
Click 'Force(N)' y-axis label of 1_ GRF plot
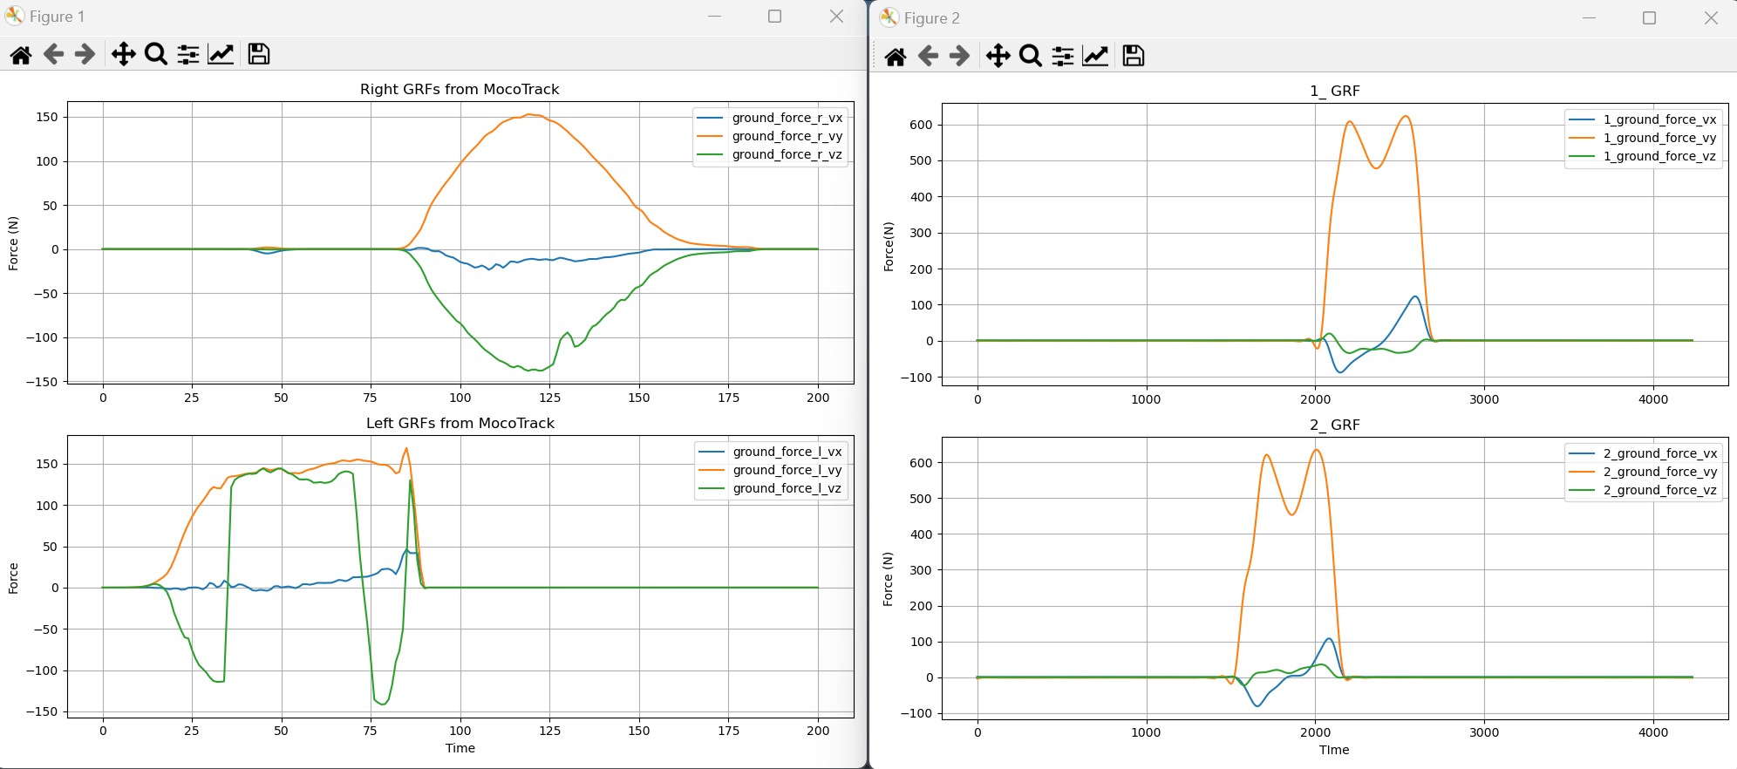(889, 247)
